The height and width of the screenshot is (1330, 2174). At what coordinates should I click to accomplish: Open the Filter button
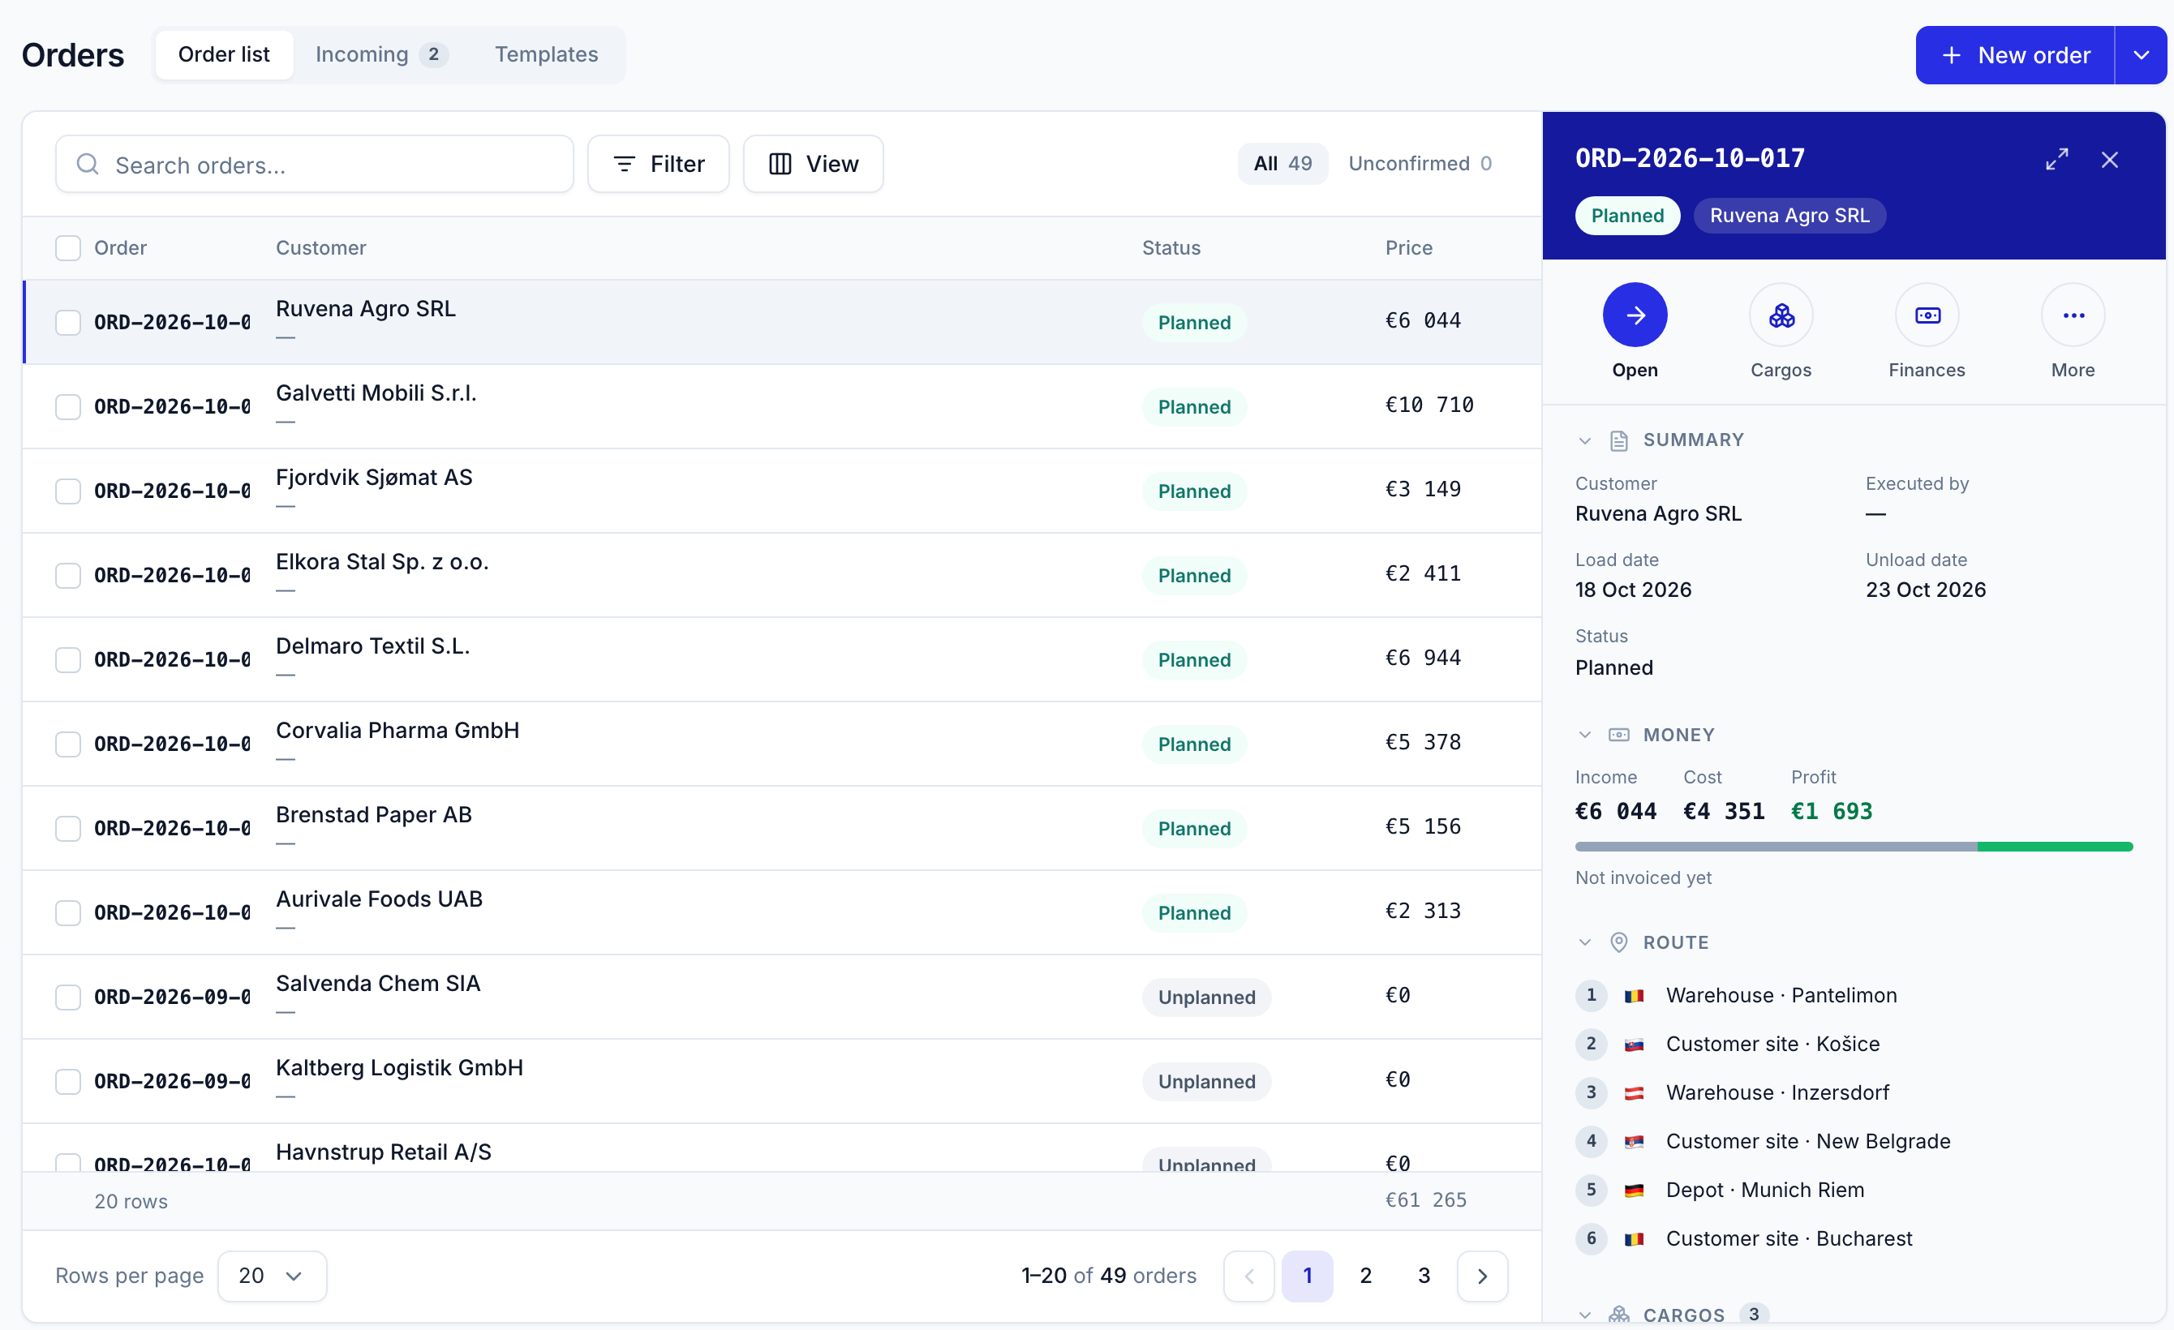pyautogui.click(x=658, y=163)
